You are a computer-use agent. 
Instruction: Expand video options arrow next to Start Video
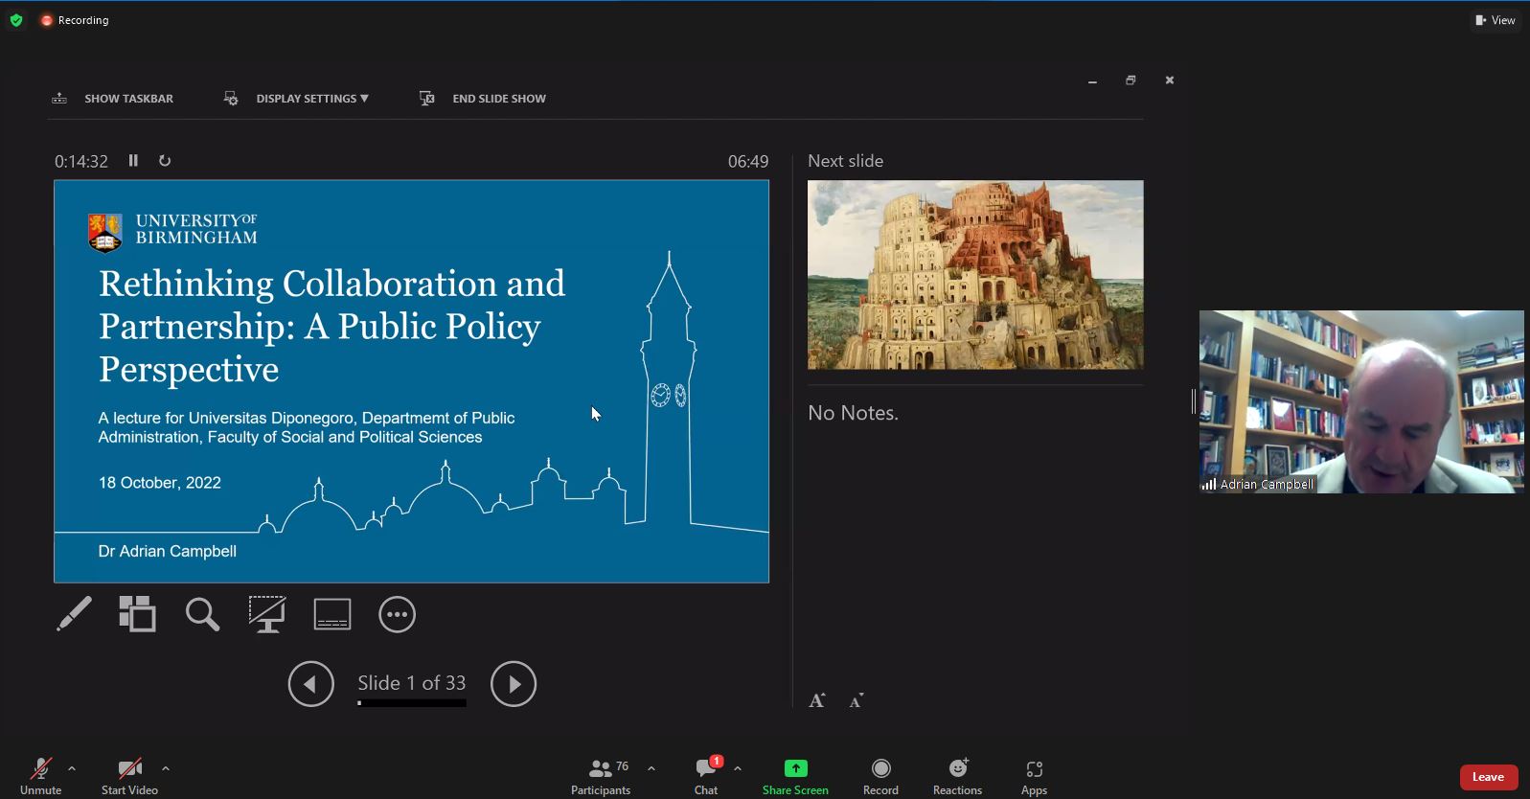[166, 768]
